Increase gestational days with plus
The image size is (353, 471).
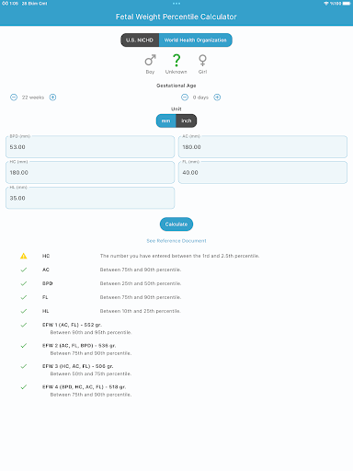[x=217, y=98]
